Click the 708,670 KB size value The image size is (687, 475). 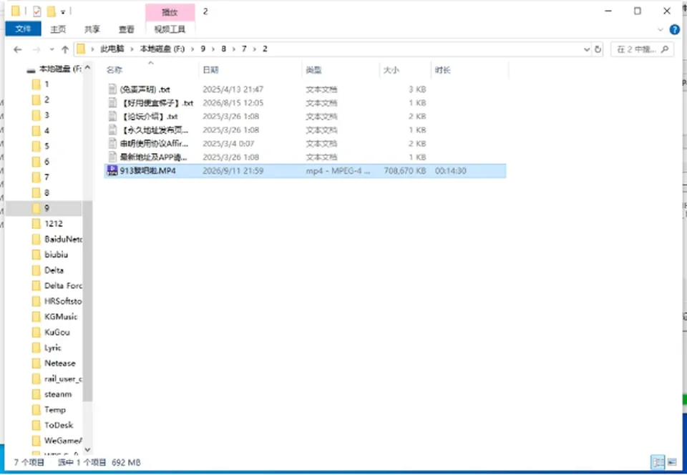coord(405,171)
